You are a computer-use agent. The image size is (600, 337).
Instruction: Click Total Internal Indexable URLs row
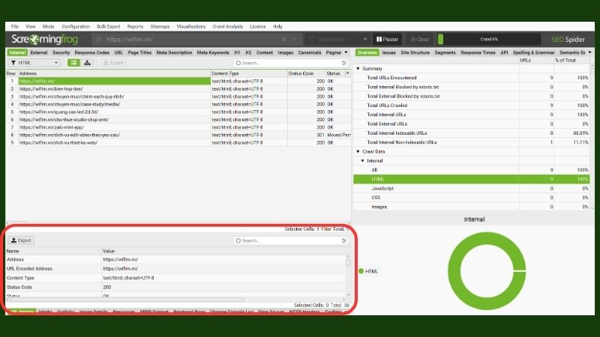point(472,133)
